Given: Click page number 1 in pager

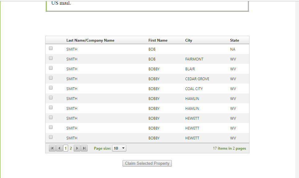Looking at the screenshot, I should (66, 148).
